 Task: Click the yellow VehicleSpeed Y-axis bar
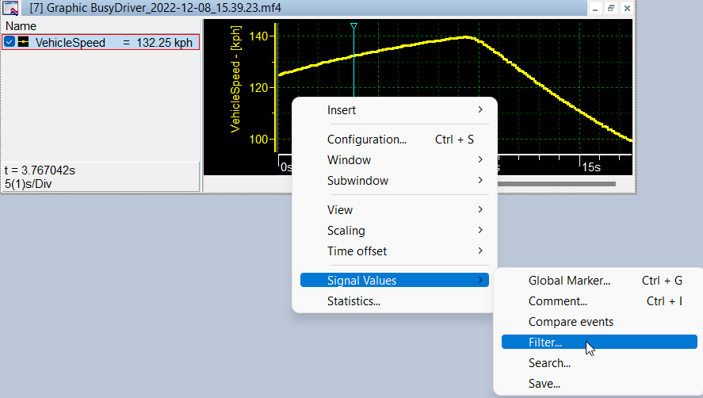tap(275, 87)
